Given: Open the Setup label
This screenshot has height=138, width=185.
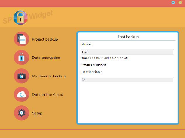Looking at the screenshot, I should coord(37,113).
